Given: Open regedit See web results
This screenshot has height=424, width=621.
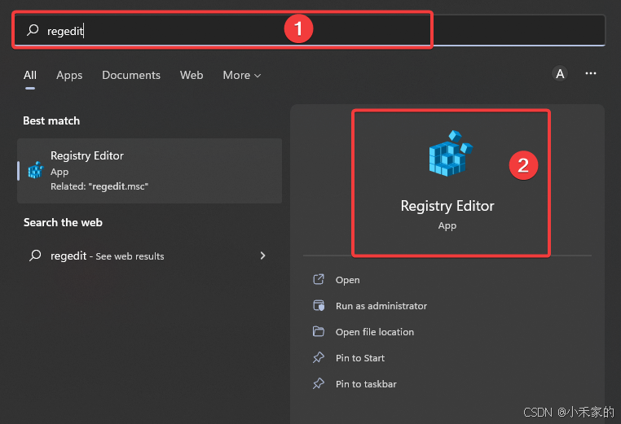Looking at the screenshot, I should tap(149, 256).
